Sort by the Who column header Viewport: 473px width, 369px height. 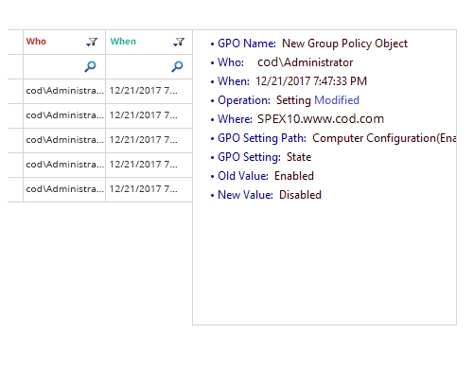click(x=36, y=42)
